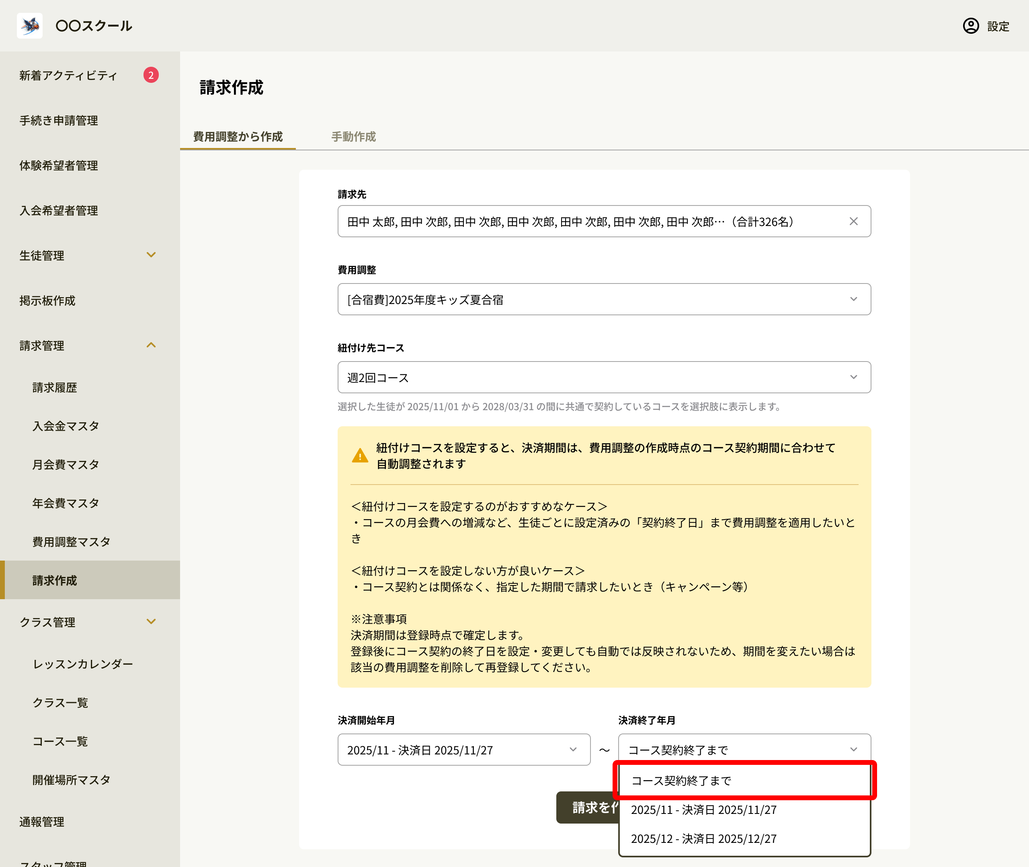
Task: Clear the 請求先 recipient field
Action: click(x=853, y=221)
